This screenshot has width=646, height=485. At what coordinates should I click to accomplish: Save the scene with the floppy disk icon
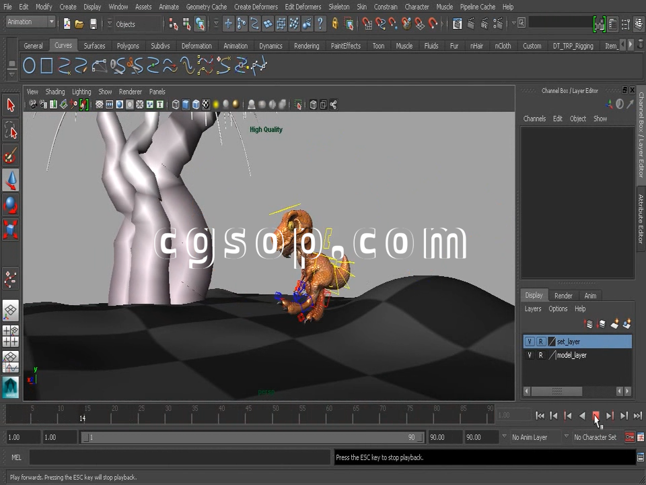pyautogui.click(x=93, y=24)
